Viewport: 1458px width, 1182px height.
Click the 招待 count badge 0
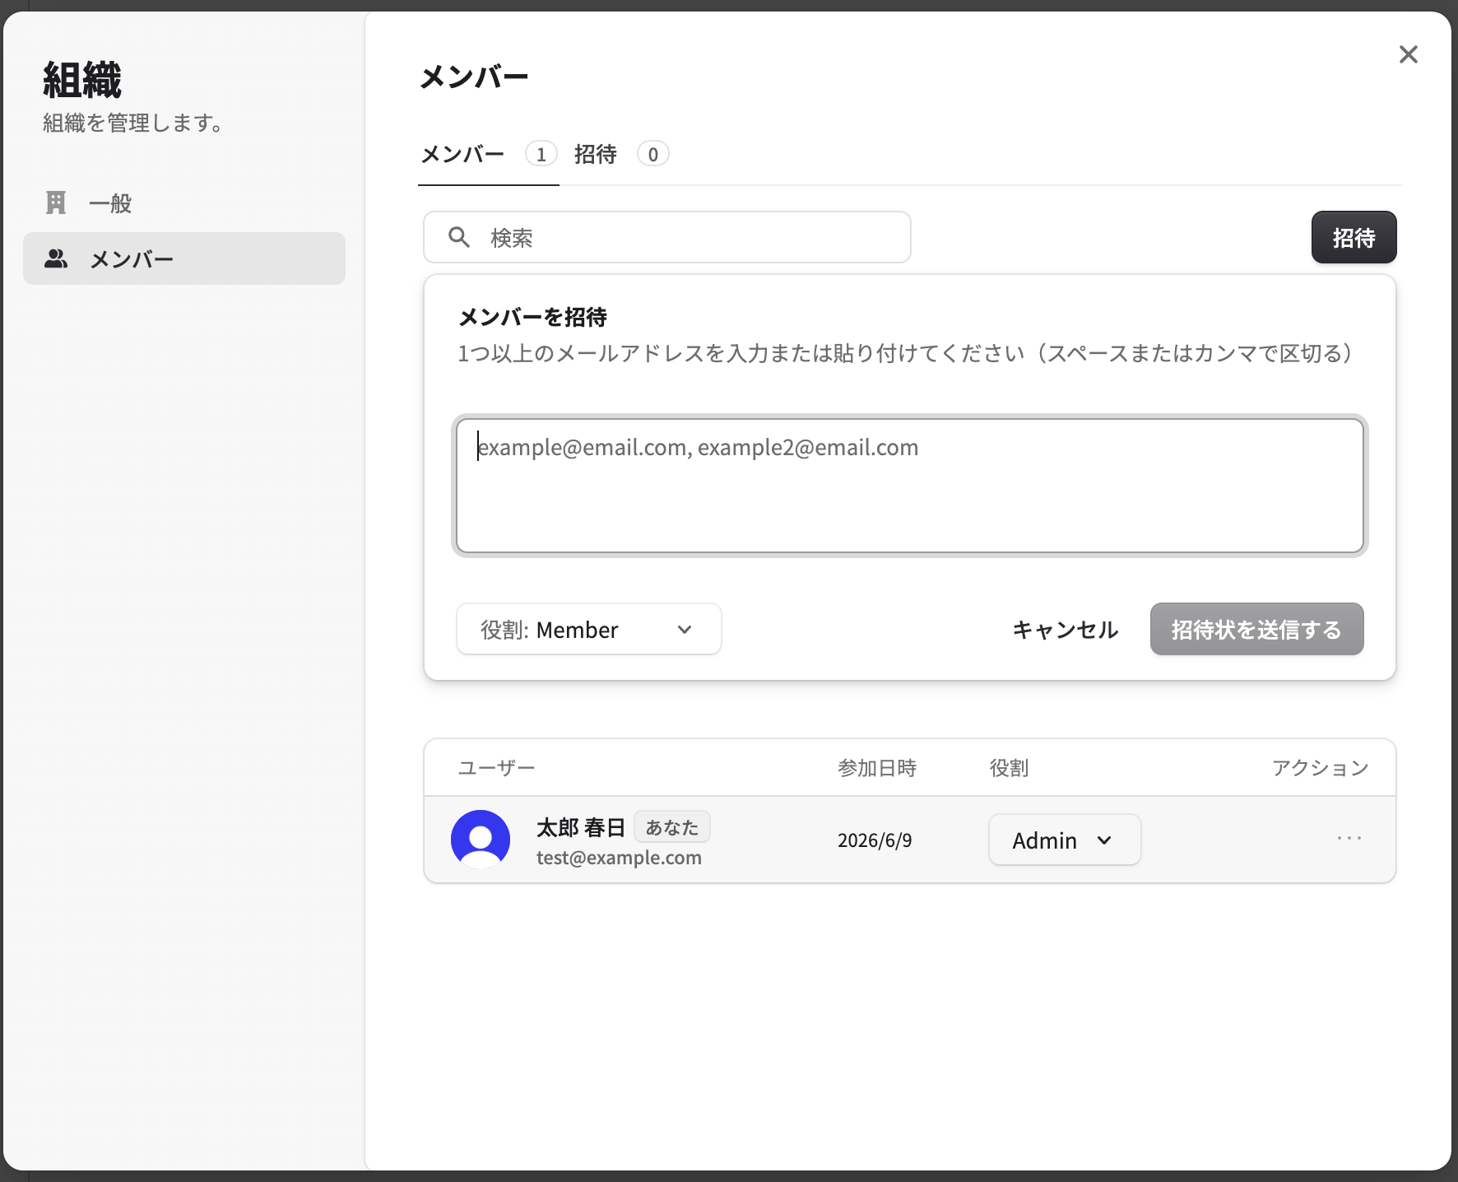pyautogui.click(x=653, y=154)
